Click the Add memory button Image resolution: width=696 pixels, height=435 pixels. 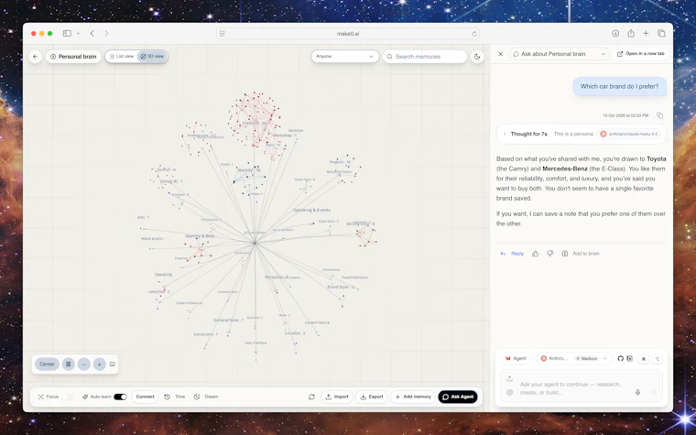click(413, 397)
